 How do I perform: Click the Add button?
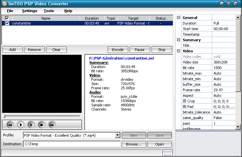[12, 50]
